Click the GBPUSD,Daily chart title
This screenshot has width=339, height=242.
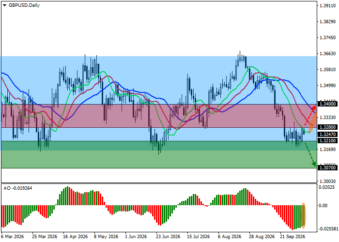pos(24,5)
